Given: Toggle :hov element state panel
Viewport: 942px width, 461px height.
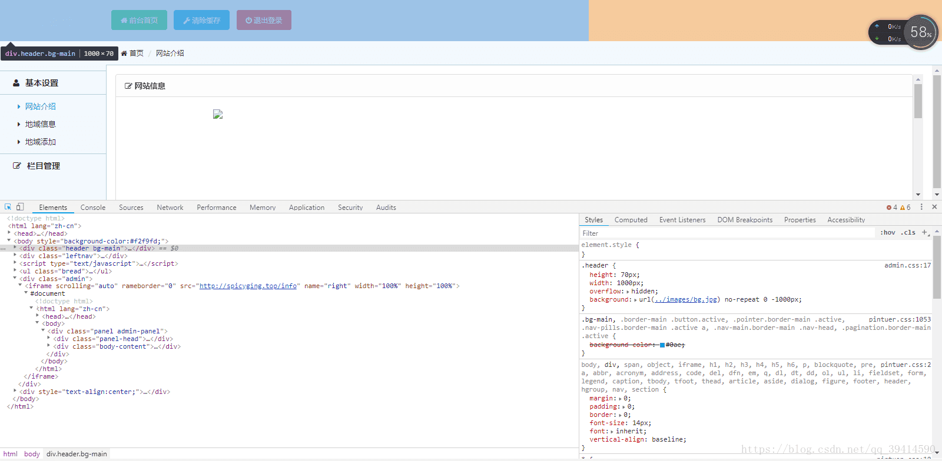Looking at the screenshot, I should [888, 233].
